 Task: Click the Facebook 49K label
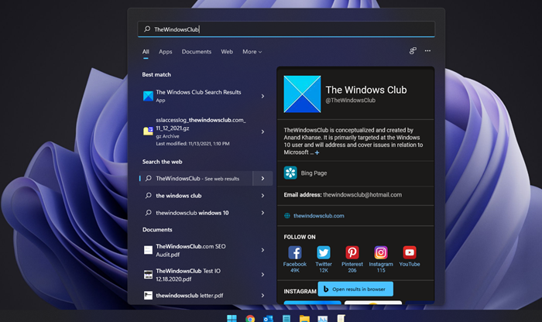coord(295,267)
